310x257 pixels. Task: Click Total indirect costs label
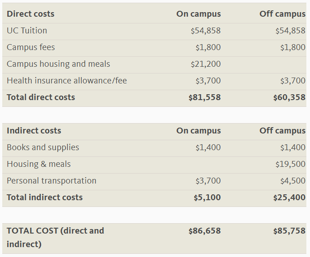coord(45,197)
